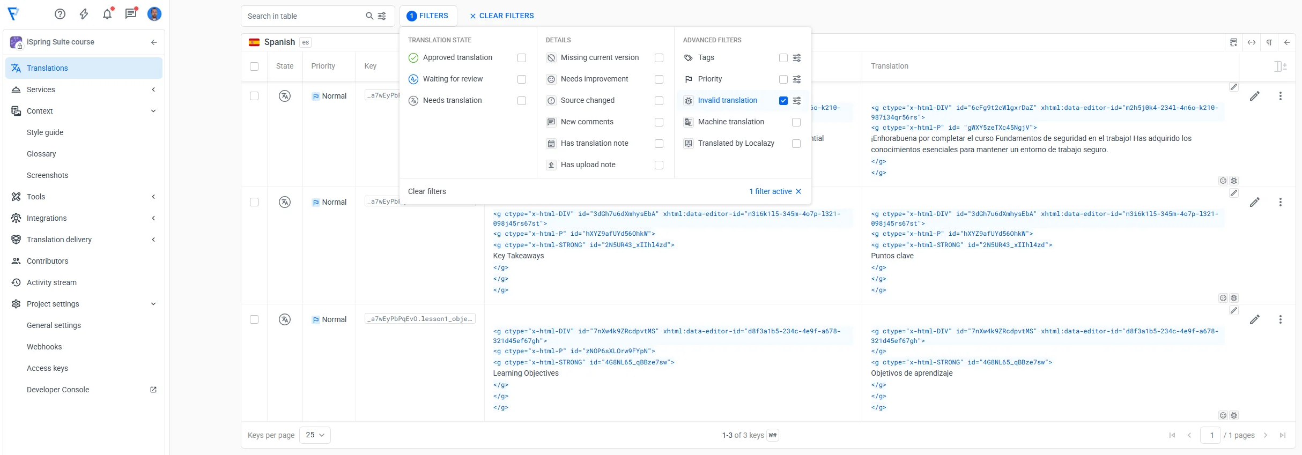Edit the Objetivos de aprendizaje translation pencil
This screenshot has height=455, width=1302.
1255,319
